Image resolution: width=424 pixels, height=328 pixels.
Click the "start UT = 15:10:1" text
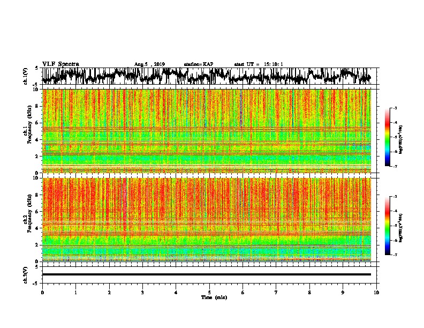[259, 64]
